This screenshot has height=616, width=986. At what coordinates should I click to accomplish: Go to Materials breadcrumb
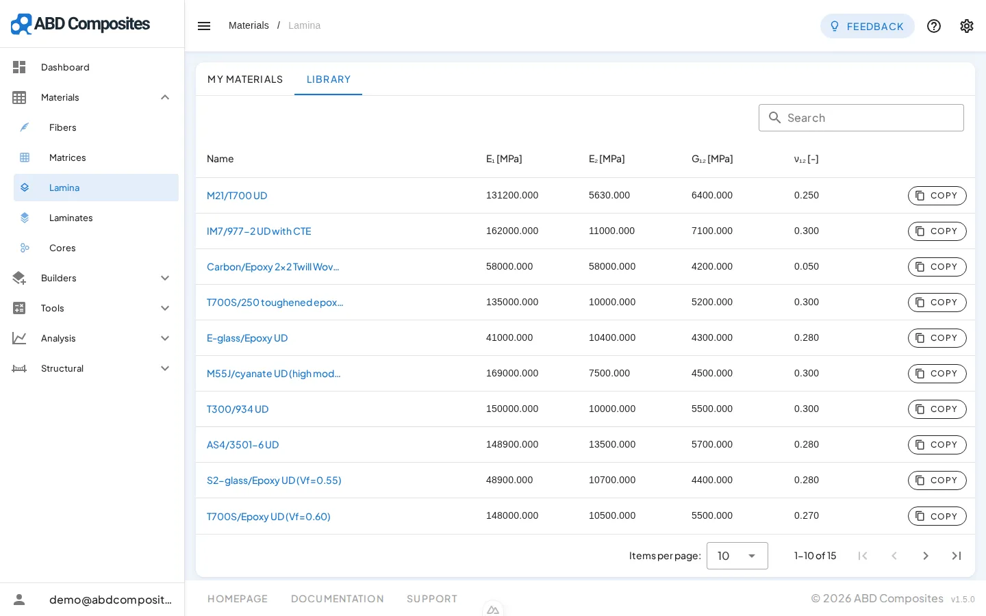pos(249,25)
